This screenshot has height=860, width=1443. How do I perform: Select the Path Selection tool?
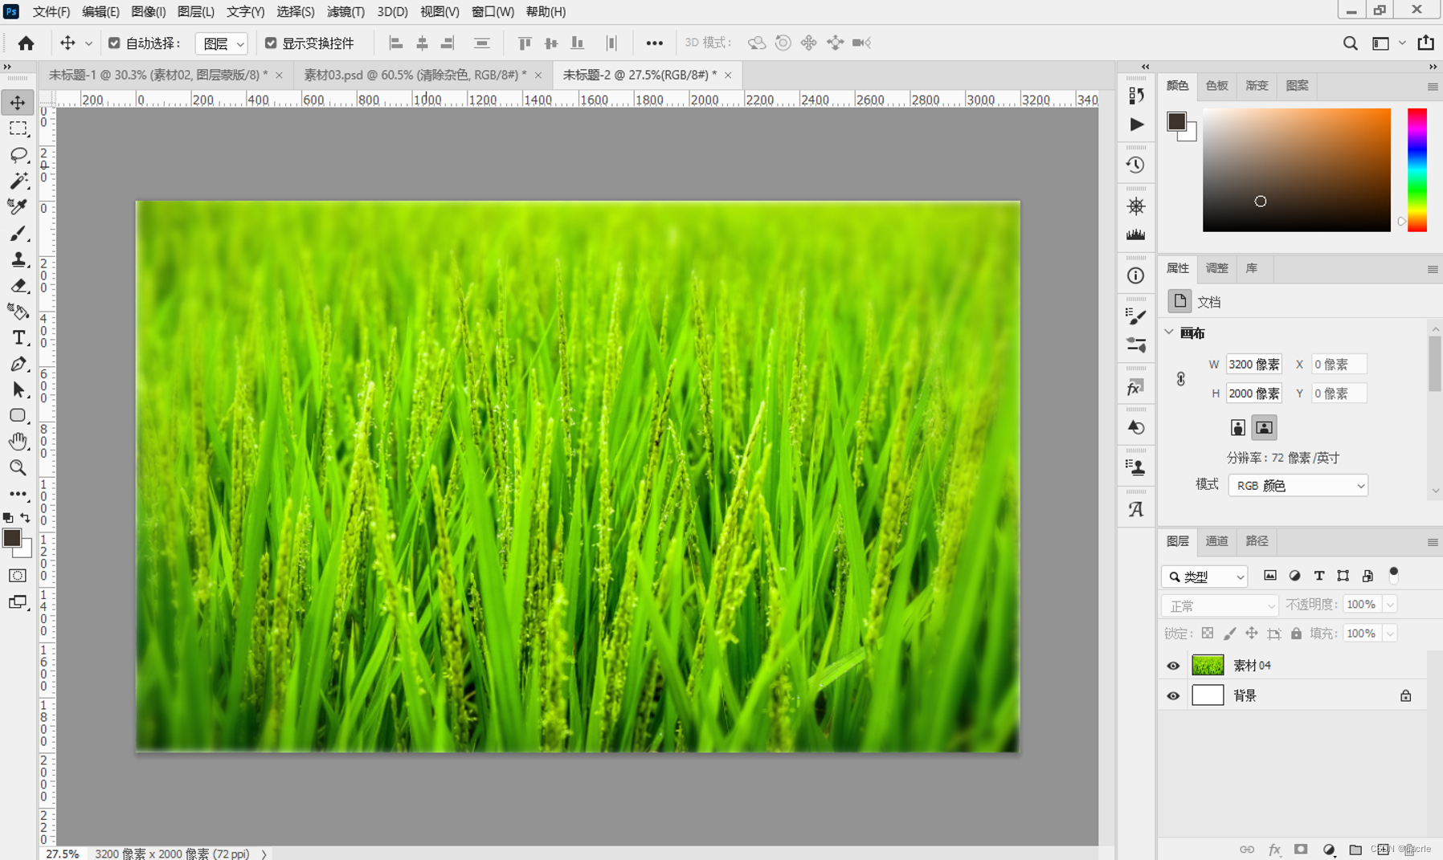(18, 389)
